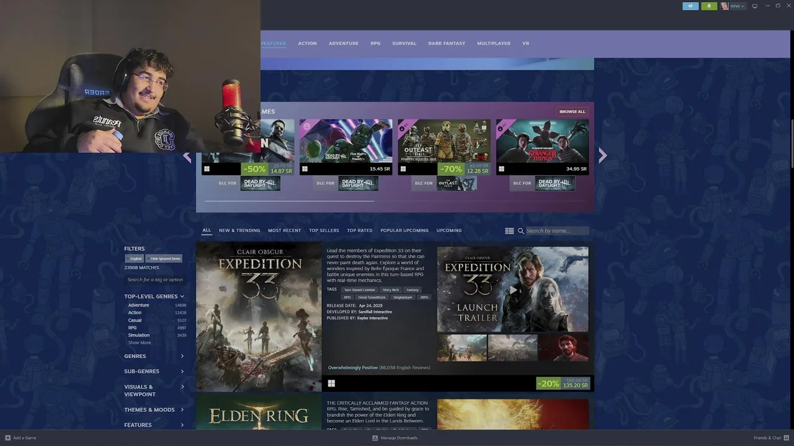Click the carousel progress bar
794x446 pixels.
click(289, 201)
